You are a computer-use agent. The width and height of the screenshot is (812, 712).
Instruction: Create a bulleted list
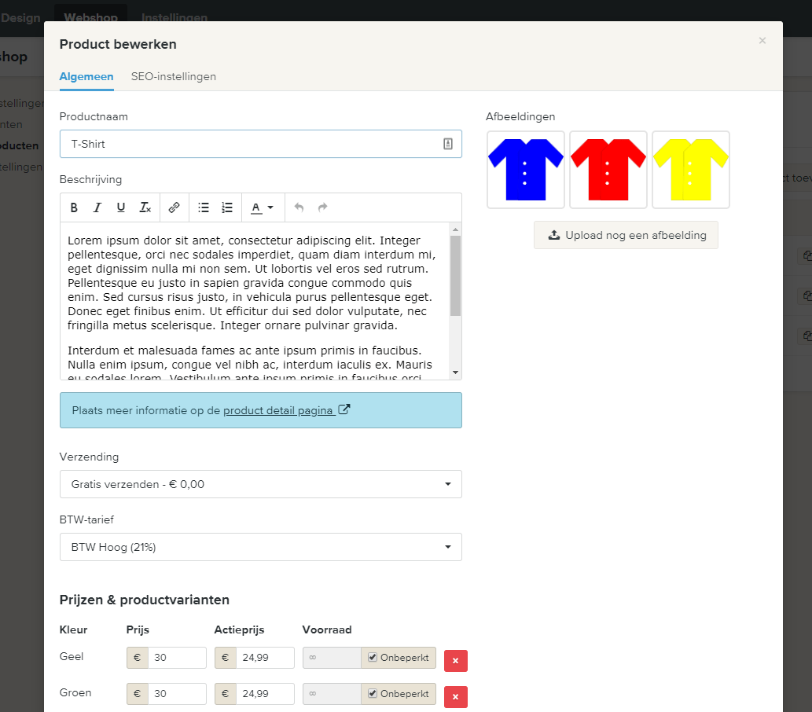click(x=204, y=207)
